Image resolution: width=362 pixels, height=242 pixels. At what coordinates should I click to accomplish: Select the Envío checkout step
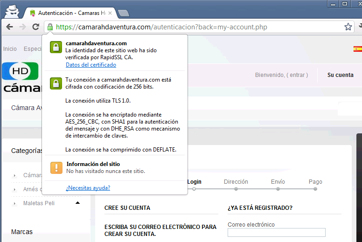278,182
